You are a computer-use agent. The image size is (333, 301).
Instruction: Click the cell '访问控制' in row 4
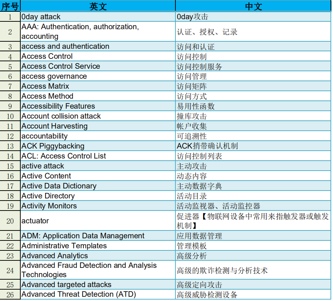click(x=253, y=56)
